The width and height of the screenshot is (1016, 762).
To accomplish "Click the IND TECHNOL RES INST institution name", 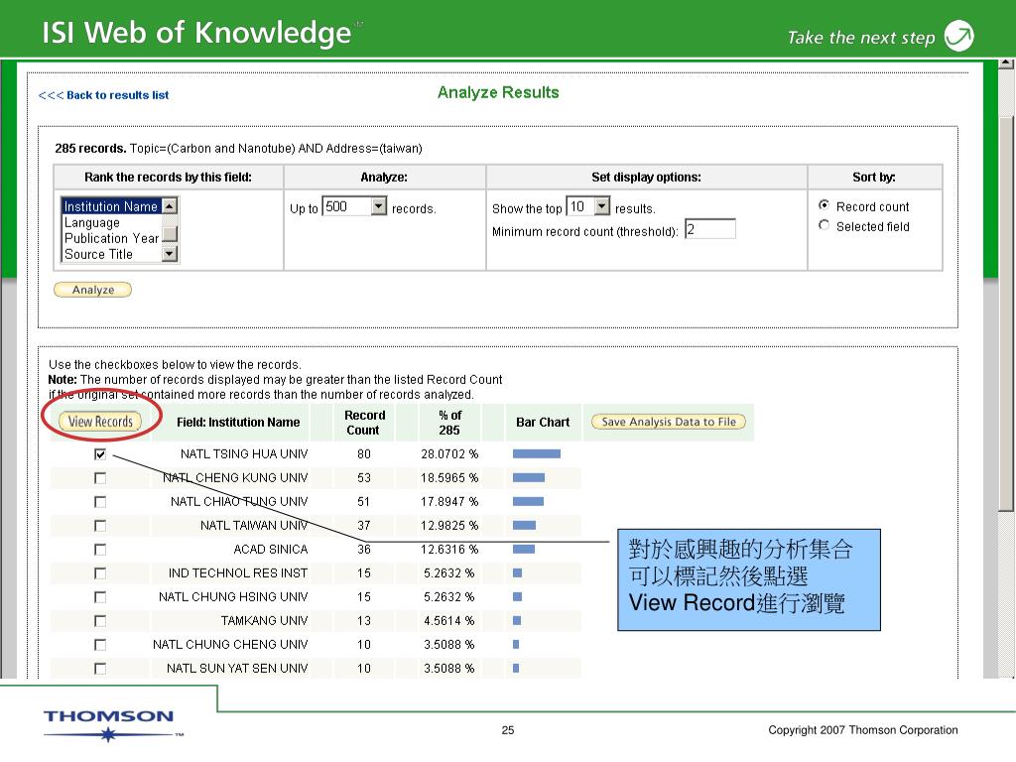I will (238, 573).
